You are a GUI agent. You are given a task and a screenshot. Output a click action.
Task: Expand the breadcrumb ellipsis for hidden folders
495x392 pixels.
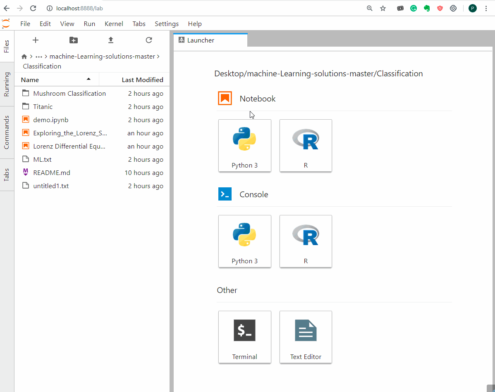pos(39,56)
